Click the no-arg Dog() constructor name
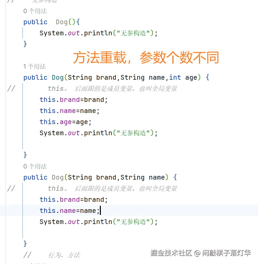 62,22
